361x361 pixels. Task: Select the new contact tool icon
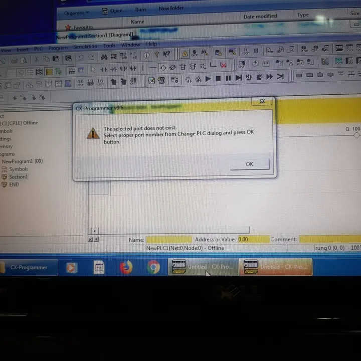pos(103,69)
